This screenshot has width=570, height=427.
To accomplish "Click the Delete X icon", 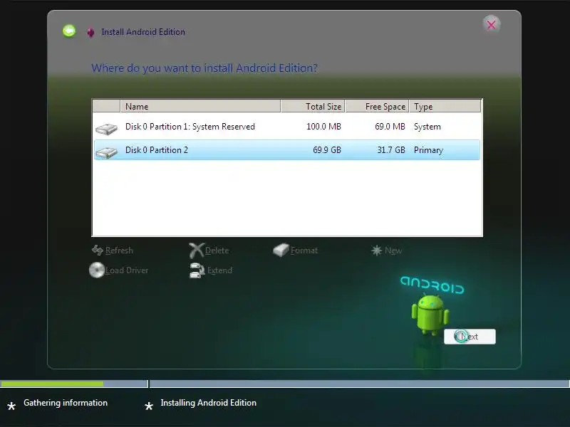I will click(x=197, y=251).
